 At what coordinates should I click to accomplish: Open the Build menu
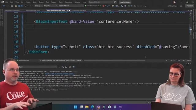point(35,2)
